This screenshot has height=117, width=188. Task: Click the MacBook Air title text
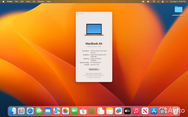click(94, 44)
